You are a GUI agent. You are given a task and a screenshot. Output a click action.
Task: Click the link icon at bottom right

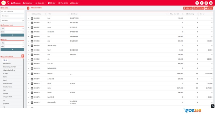pyautogui.click(x=212, y=106)
